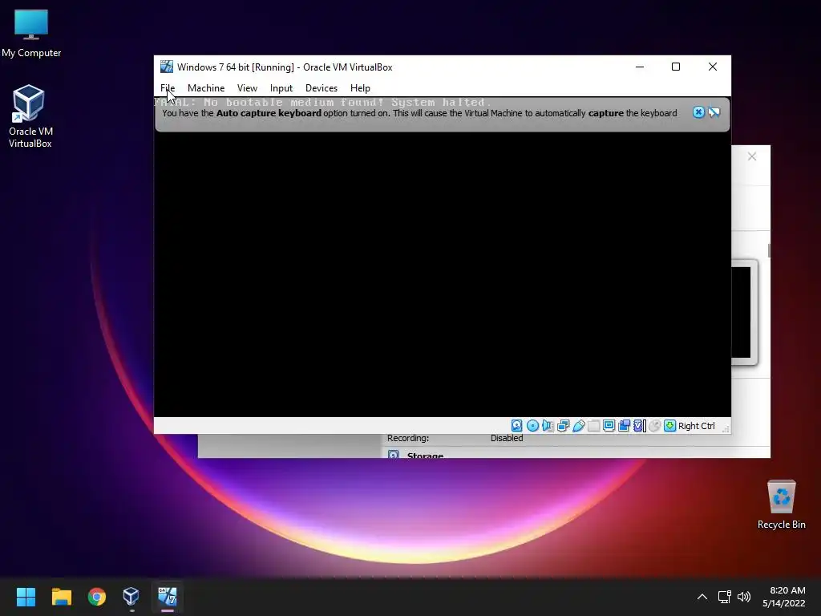This screenshot has height=616, width=821.
Task: Click the FATAL no bootable medium text
Action: click(x=323, y=102)
